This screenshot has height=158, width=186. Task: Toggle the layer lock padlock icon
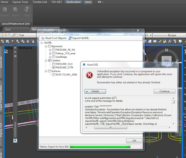[14, 35]
